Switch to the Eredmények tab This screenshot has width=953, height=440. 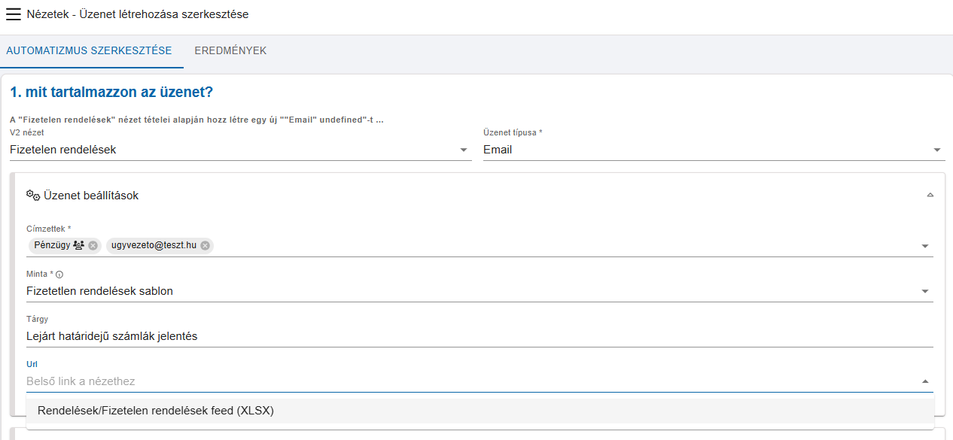click(230, 51)
